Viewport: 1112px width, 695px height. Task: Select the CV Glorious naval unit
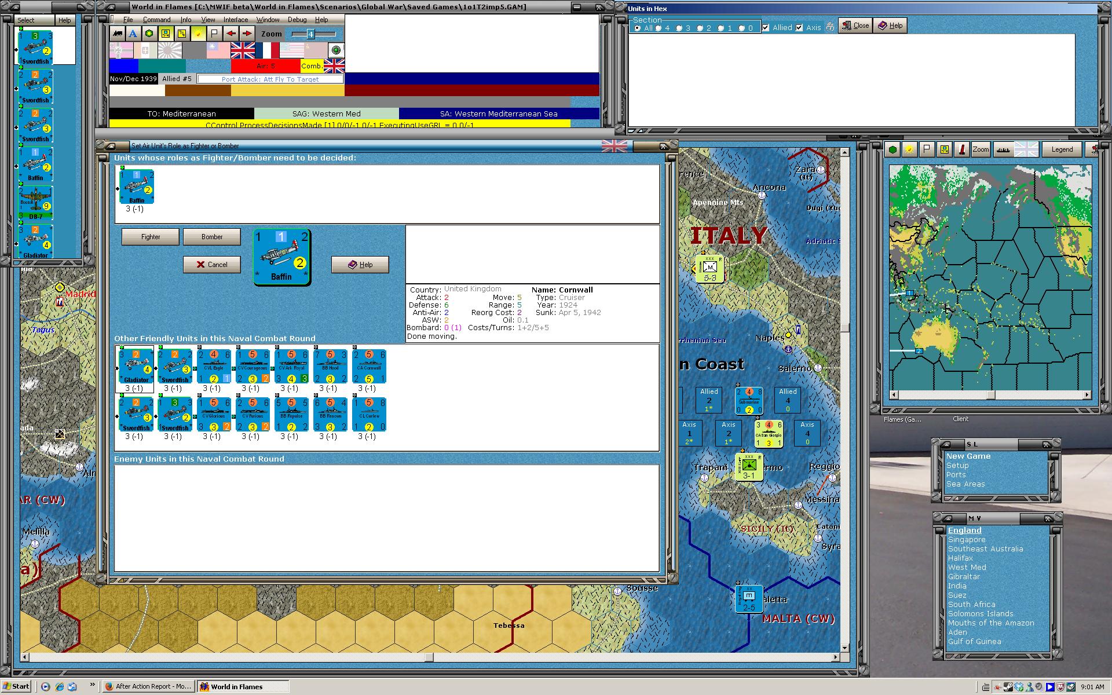(214, 414)
